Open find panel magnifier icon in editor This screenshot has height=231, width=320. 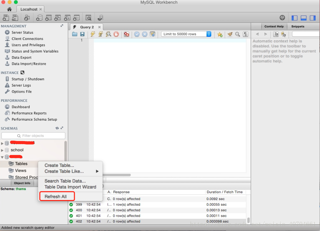click(237, 34)
